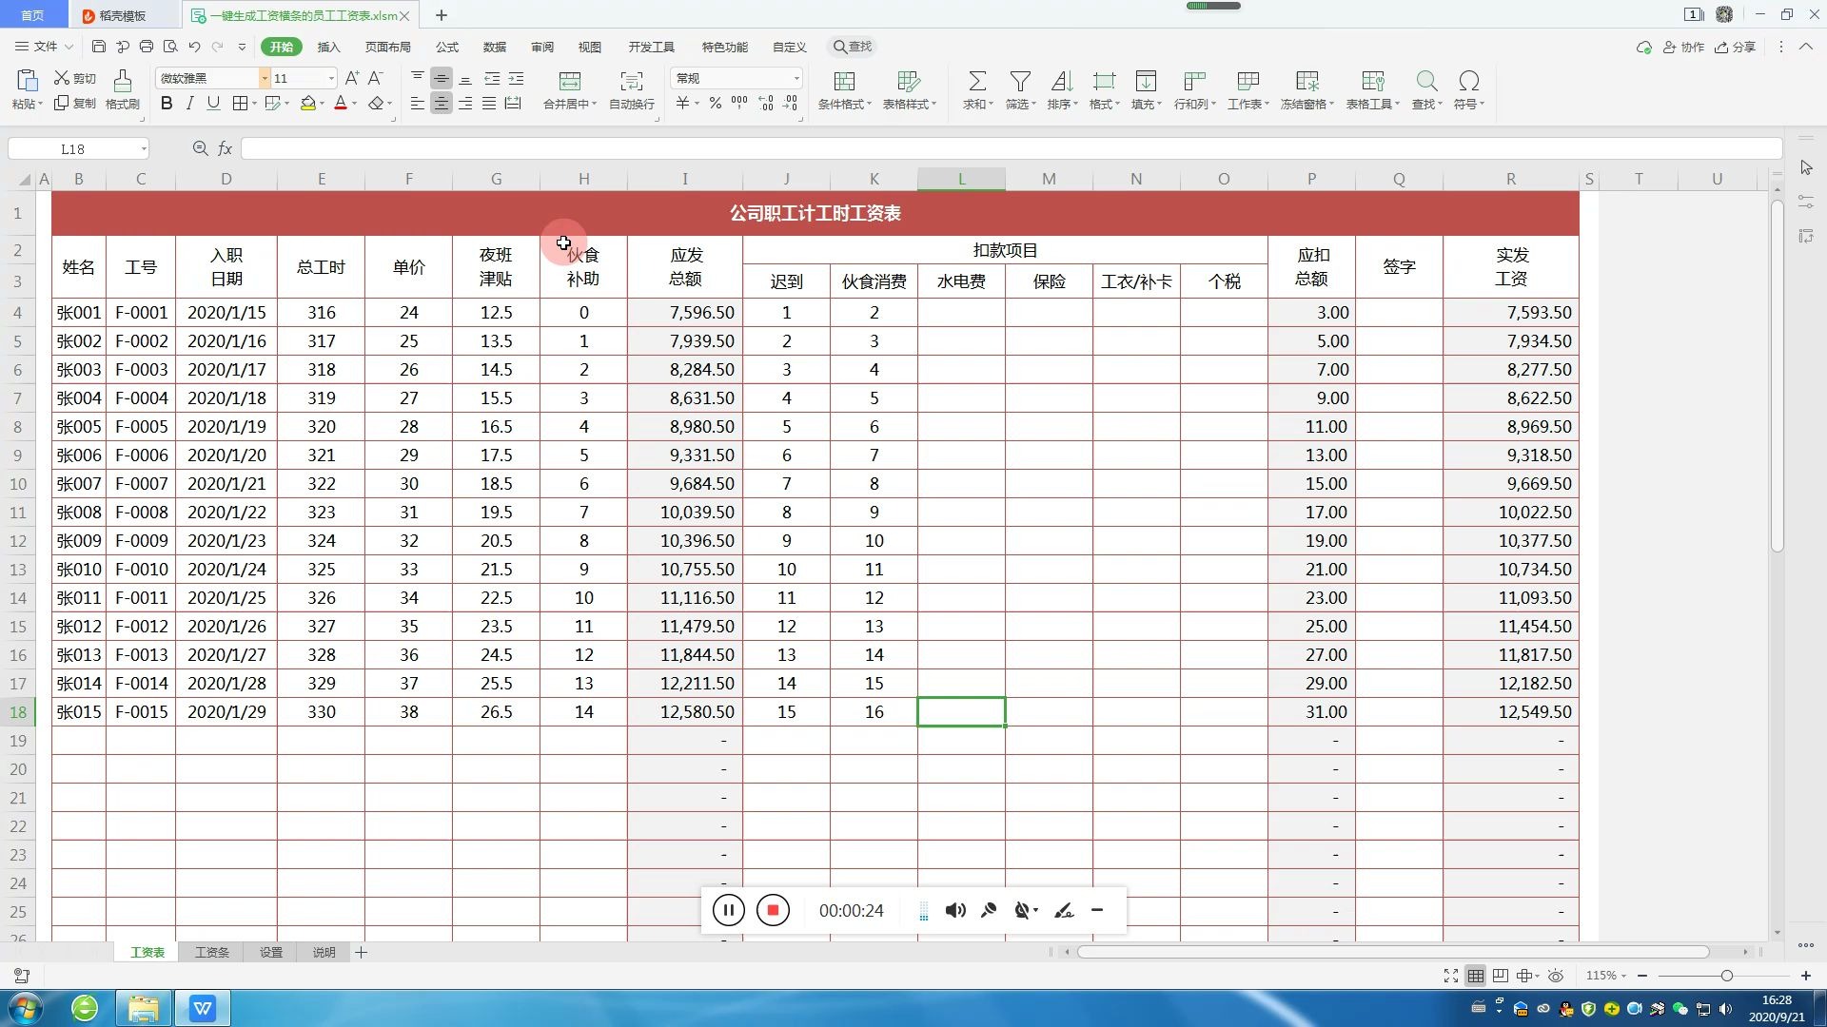The image size is (1827, 1027).
Task: Open the 公式 ribbon tab
Action: (x=446, y=47)
